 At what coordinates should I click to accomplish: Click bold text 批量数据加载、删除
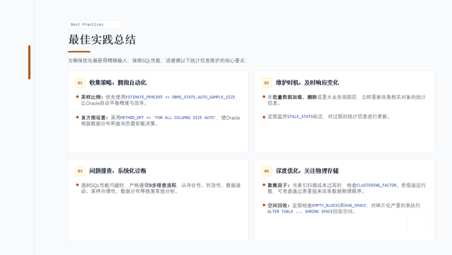(294, 97)
